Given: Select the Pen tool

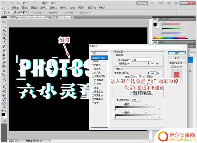Looking at the screenshot, I should click(4, 79).
